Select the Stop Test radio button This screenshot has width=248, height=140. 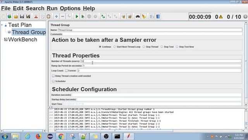[162, 47]
